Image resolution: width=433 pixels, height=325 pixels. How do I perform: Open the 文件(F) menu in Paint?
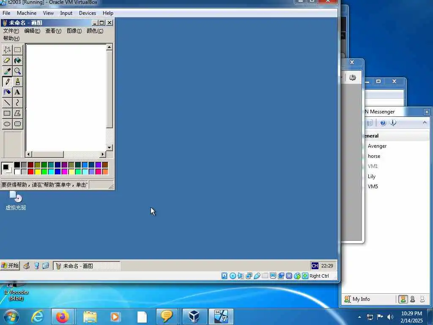[x=11, y=31]
